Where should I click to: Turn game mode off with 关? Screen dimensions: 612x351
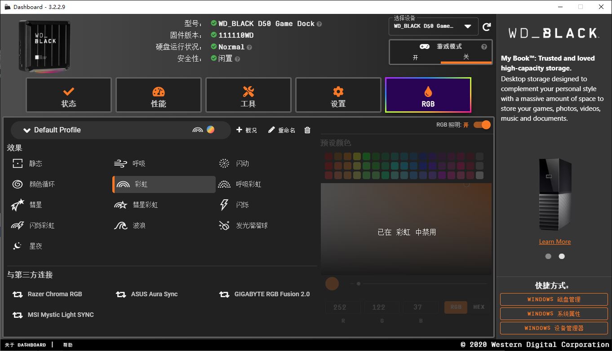pos(466,57)
